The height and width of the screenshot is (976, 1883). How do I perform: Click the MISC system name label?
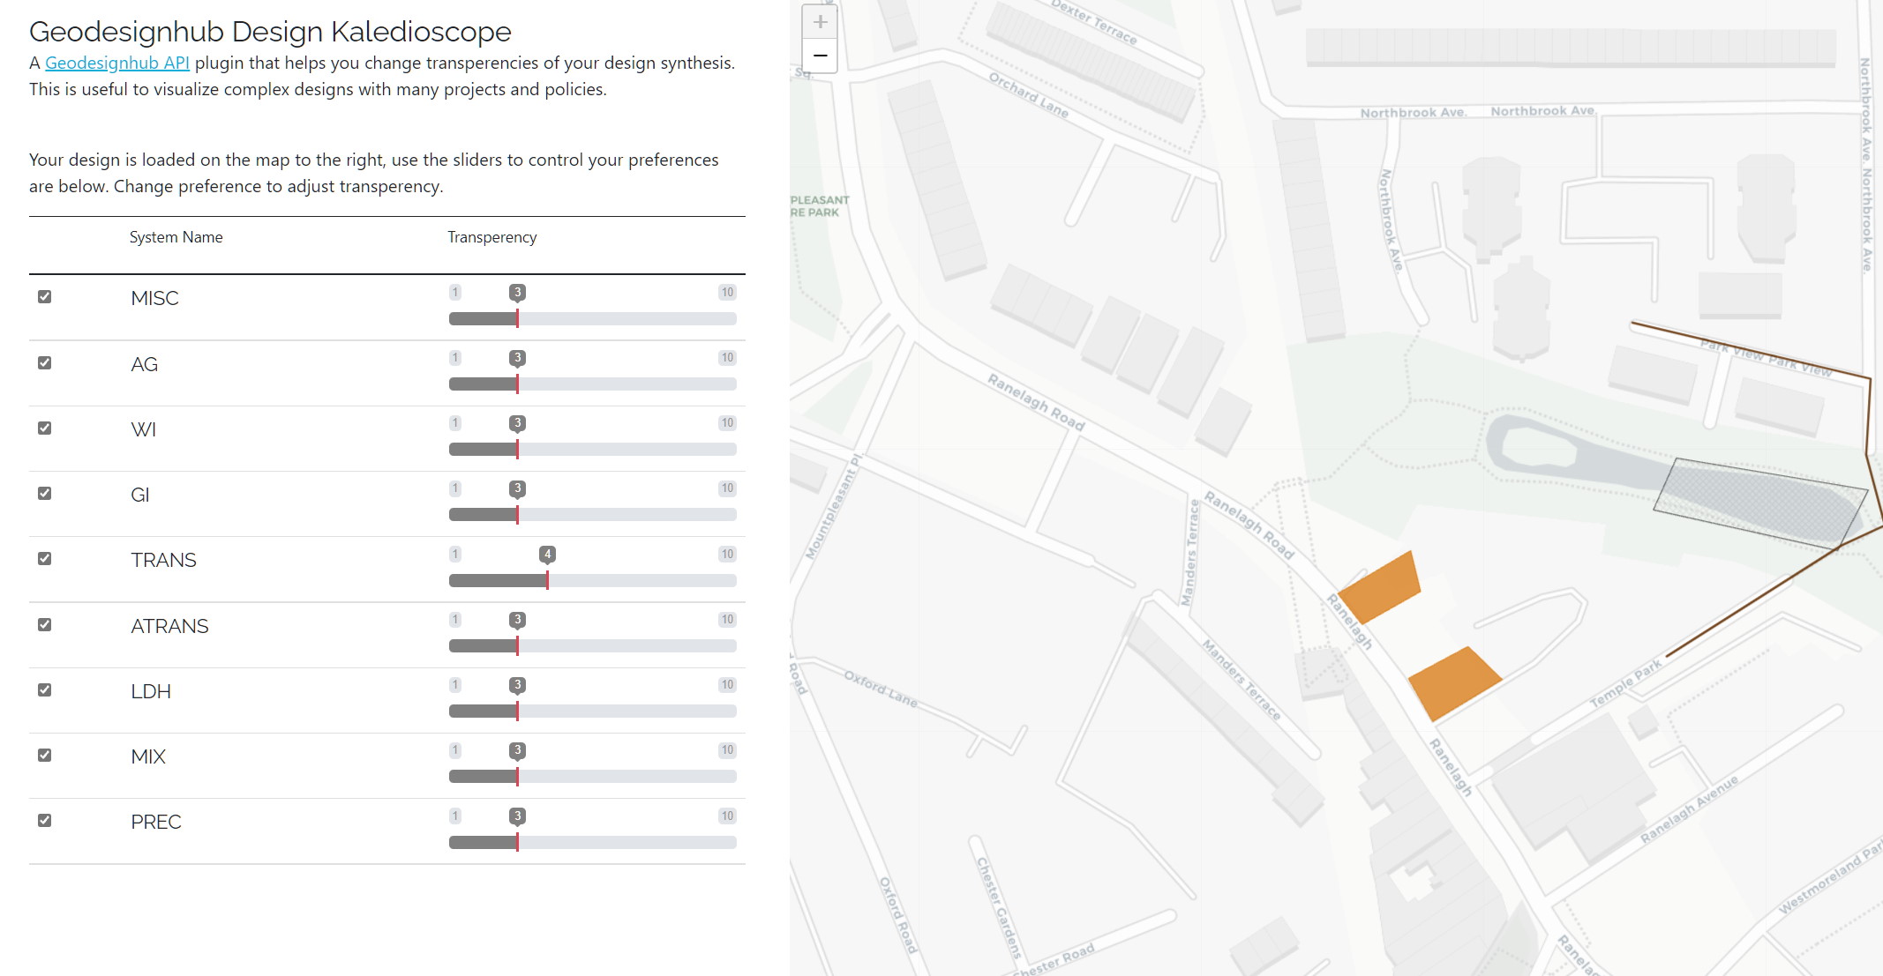click(x=154, y=298)
